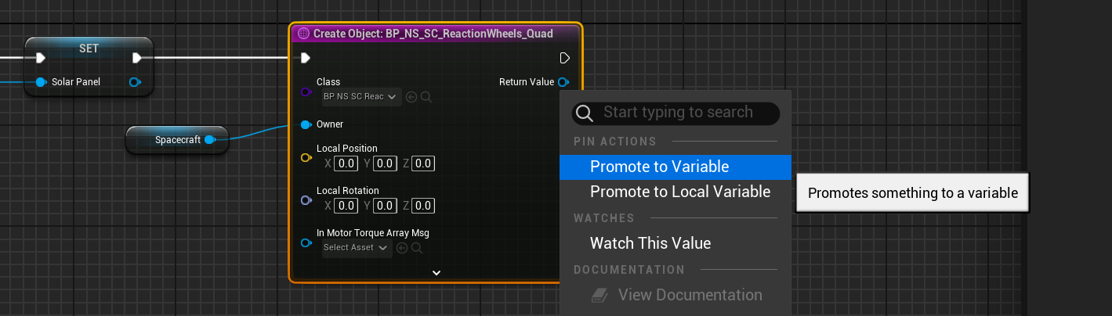The height and width of the screenshot is (316, 1112).
Task: Open the Class dropdown BP NS SC Reac
Action: tap(360, 97)
